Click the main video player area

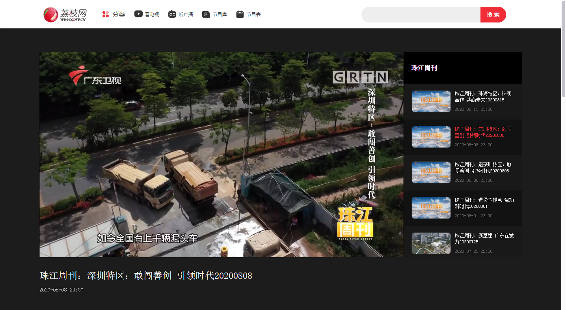tap(222, 155)
